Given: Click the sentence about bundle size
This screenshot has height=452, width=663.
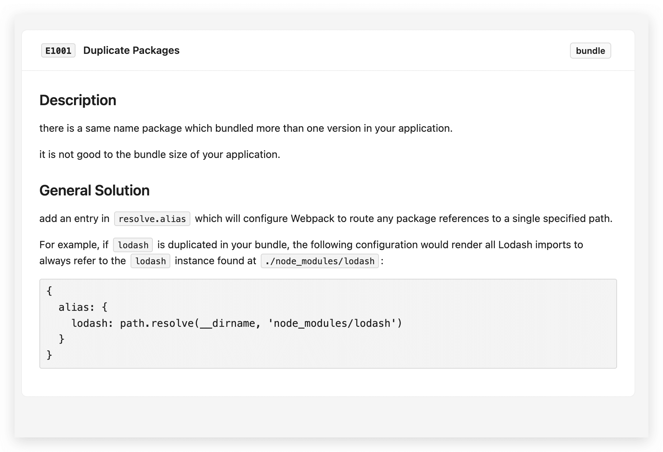Looking at the screenshot, I should tap(160, 154).
